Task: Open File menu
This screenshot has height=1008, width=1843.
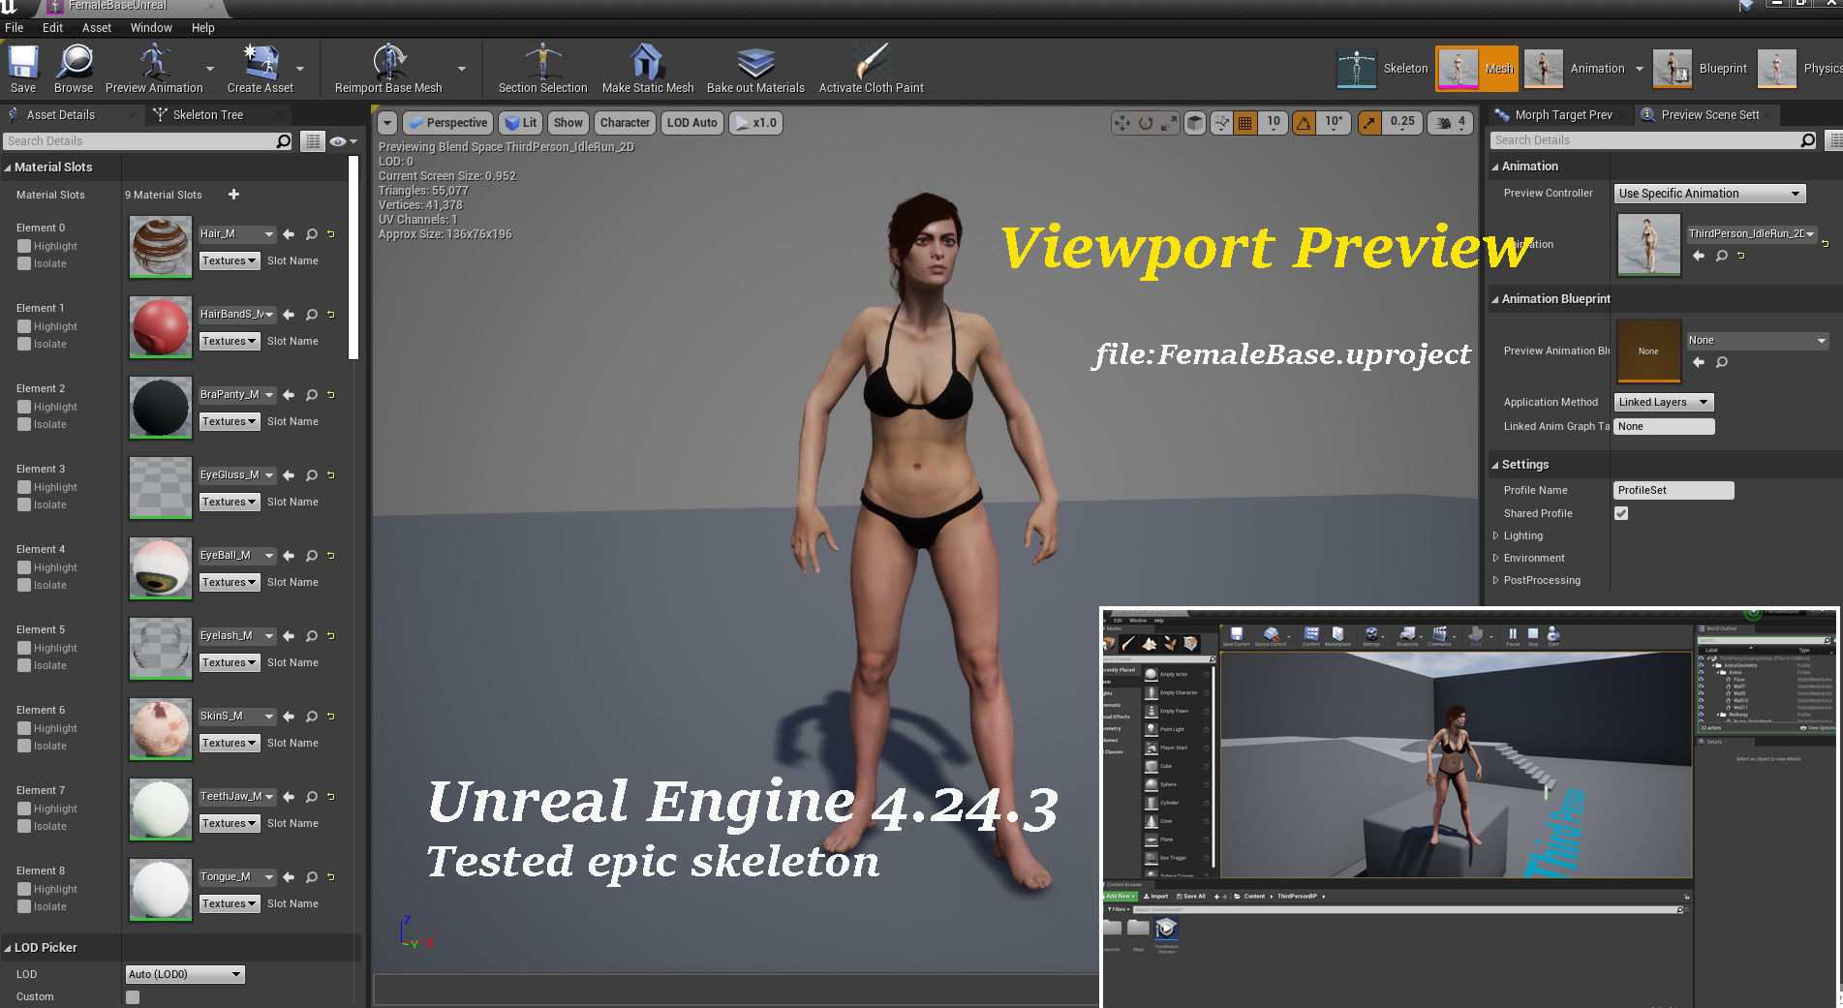Action: [x=15, y=28]
